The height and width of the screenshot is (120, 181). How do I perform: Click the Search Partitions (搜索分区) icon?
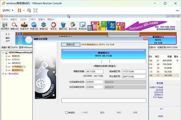pos(15,26)
